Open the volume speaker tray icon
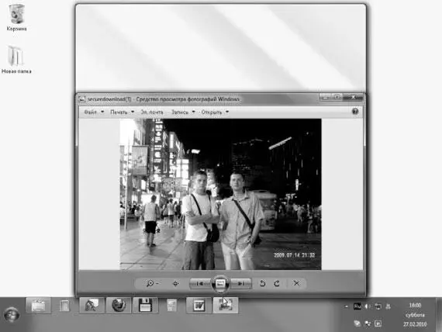The width and height of the screenshot is (442, 332). coord(368,306)
